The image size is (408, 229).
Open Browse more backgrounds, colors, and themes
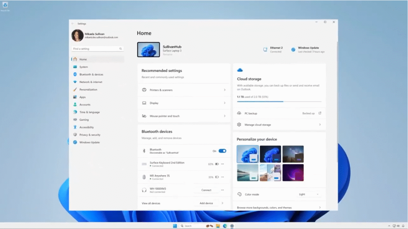(x=279, y=207)
